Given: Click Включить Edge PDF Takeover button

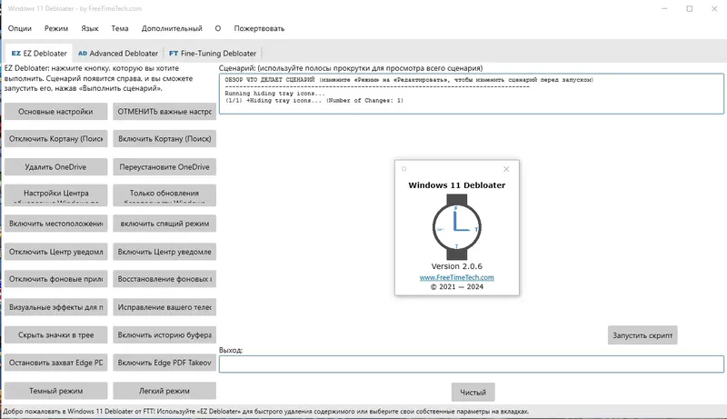Looking at the screenshot, I should (x=164, y=363).
